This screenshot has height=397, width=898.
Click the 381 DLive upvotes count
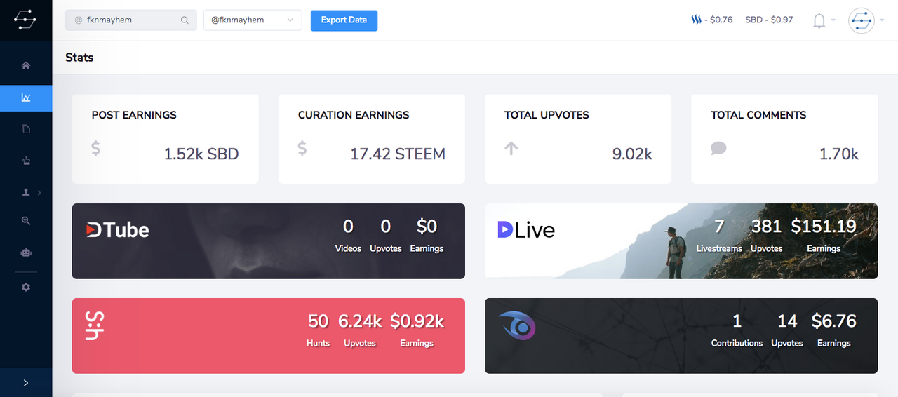[766, 227]
